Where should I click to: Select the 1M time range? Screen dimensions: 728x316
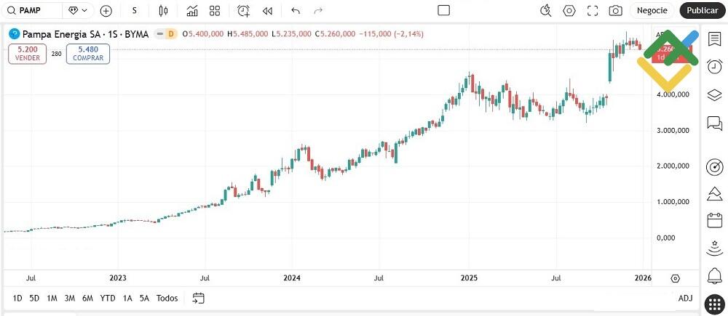[x=52, y=298]
